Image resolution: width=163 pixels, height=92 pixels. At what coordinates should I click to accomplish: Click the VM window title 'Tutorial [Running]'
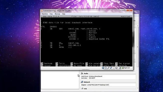pyautogui.click(x=49, y=11)
